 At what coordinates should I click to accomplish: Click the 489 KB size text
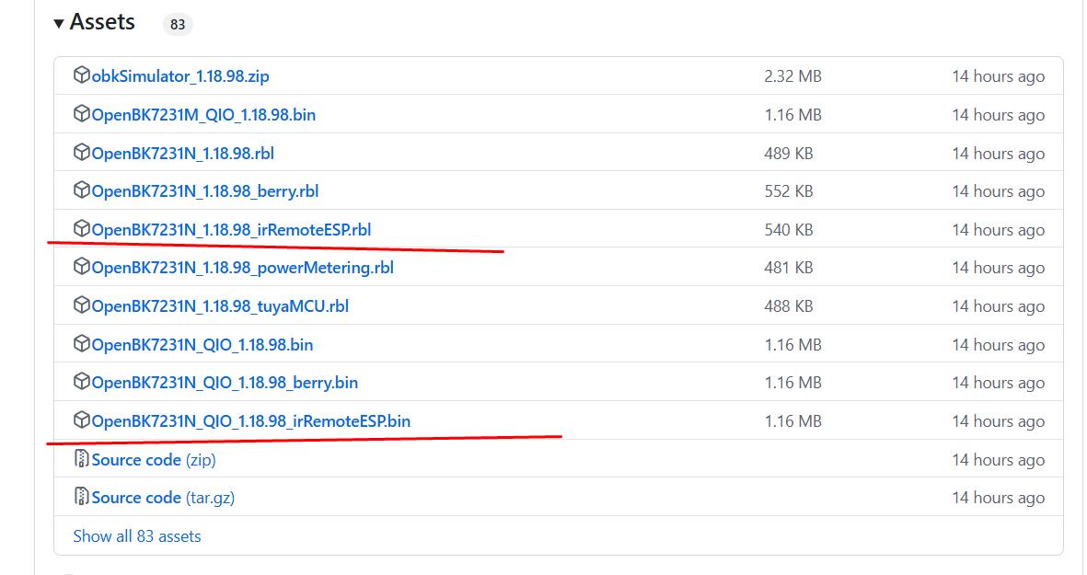point(789,153)
